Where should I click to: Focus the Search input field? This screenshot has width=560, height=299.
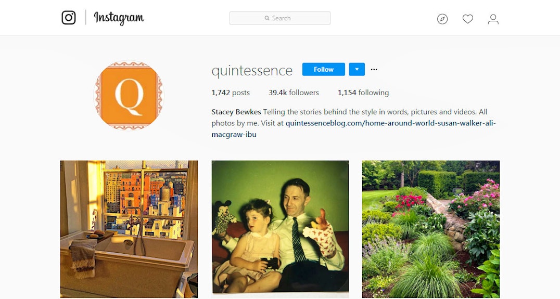click(x=279, y=18)
